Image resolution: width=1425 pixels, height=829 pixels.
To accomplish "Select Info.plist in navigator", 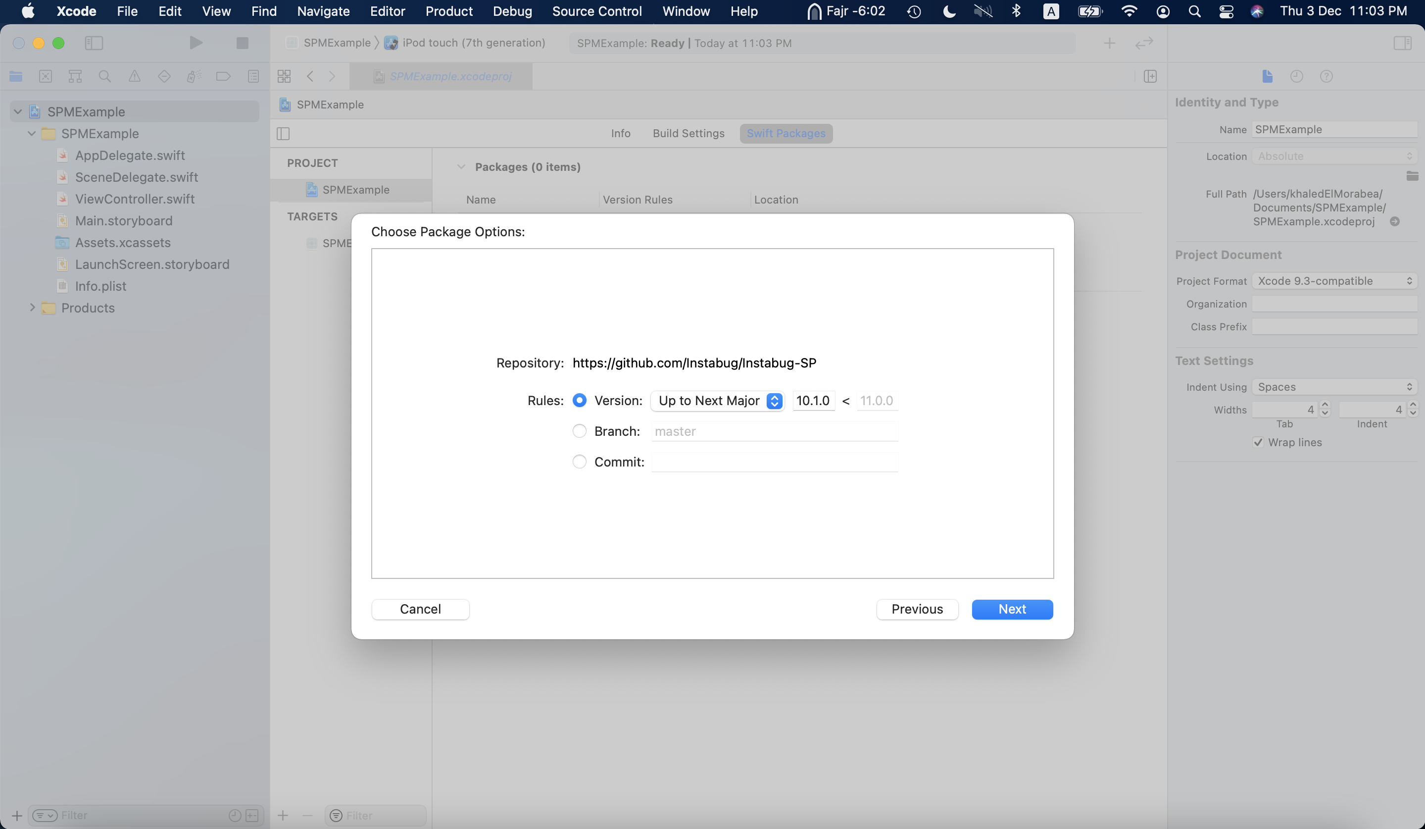I will tap(100, 286).
